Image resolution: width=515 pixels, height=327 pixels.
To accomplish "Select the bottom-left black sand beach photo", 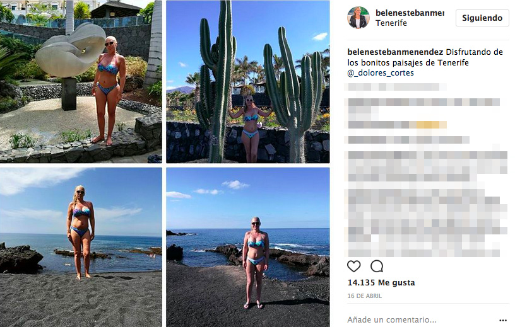I will (81, 247).
